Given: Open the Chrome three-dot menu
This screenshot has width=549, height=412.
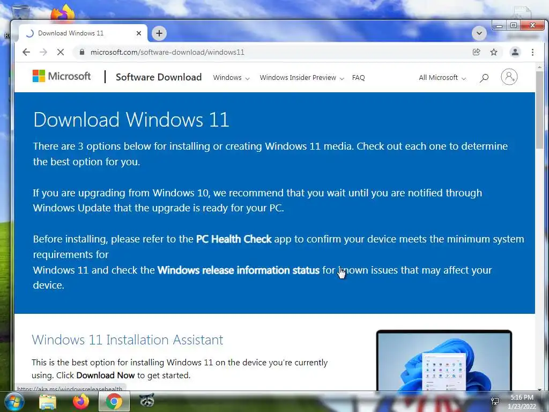Looking at the screenshot, I should (x=532, y=52).
